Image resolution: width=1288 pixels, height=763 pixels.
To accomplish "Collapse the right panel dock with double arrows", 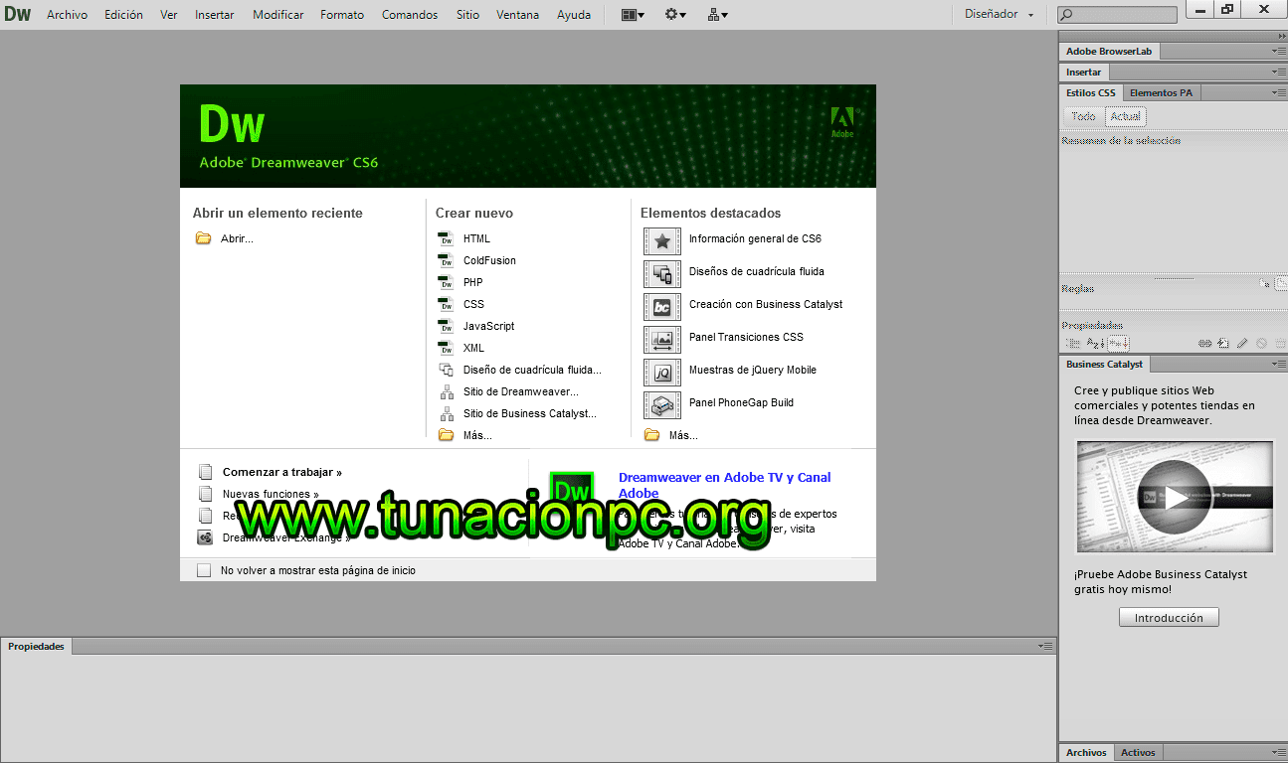I will coord(1282,35).
